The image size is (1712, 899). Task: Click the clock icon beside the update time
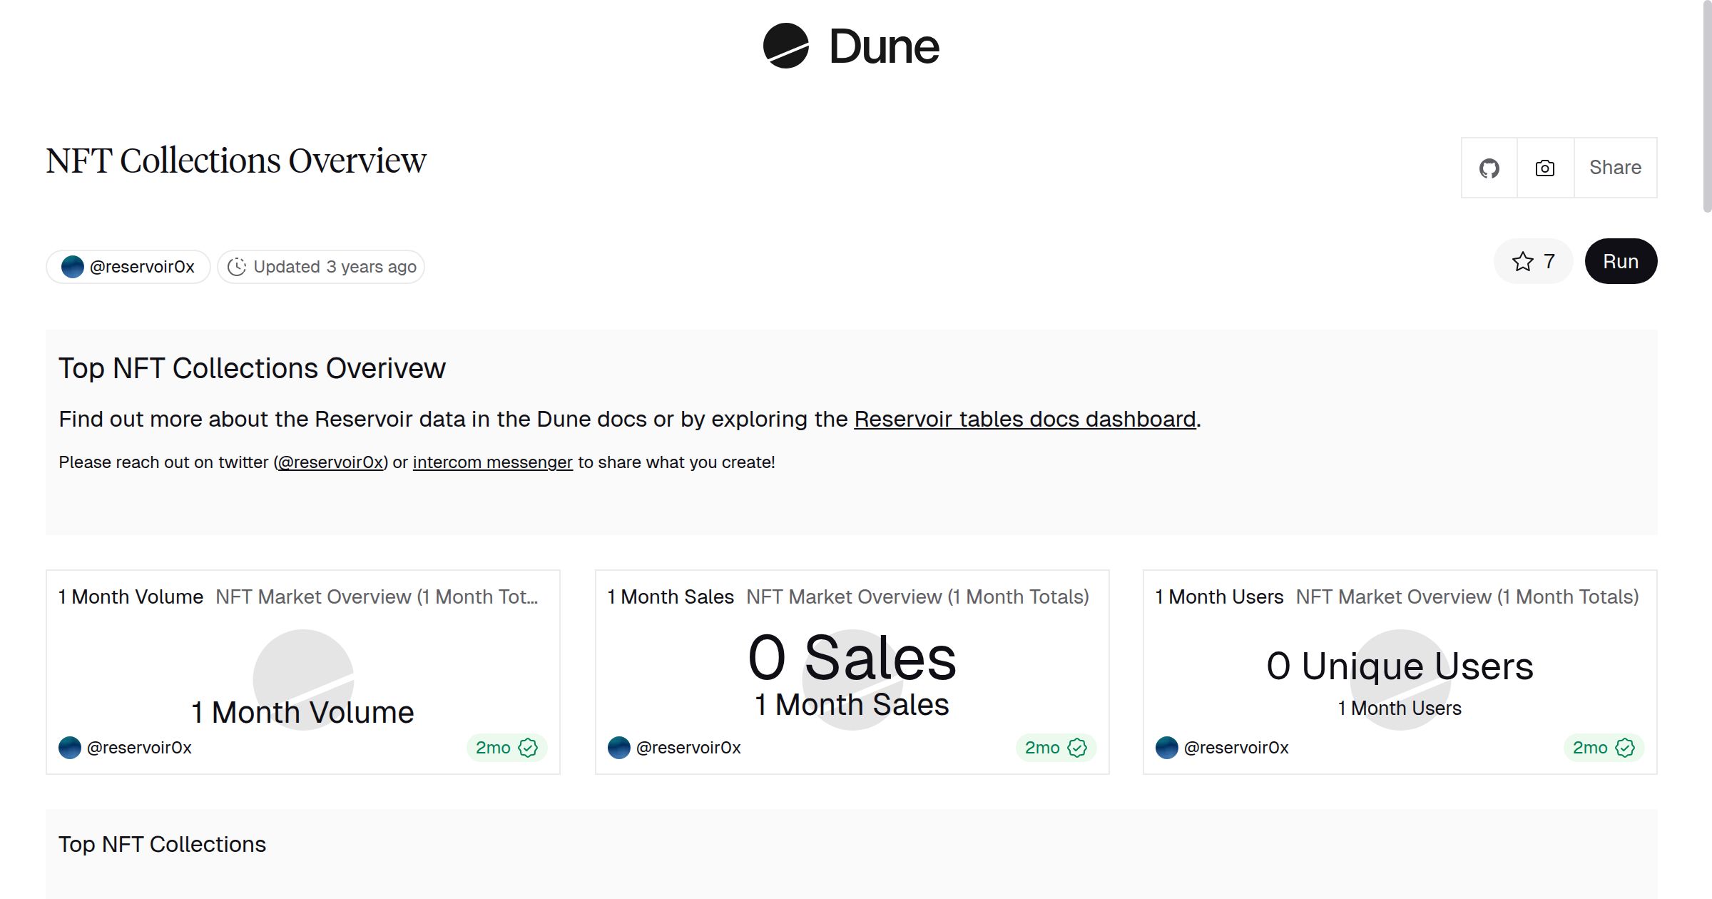237,266
